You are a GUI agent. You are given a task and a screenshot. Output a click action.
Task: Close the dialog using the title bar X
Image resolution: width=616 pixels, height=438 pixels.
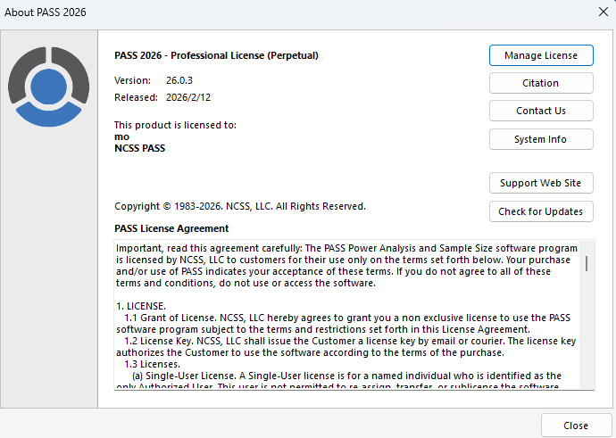601,12
